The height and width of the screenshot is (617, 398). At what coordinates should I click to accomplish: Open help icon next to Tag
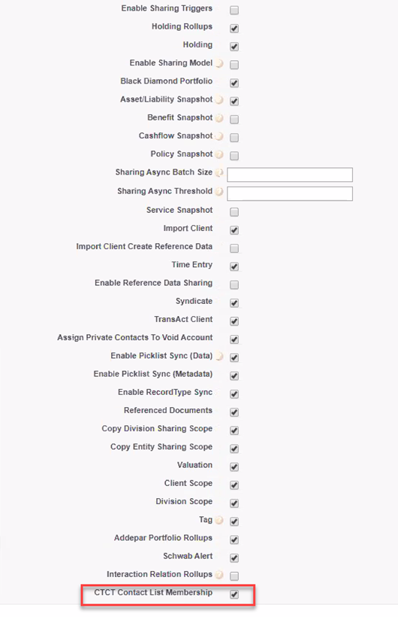tap(219, 520)
